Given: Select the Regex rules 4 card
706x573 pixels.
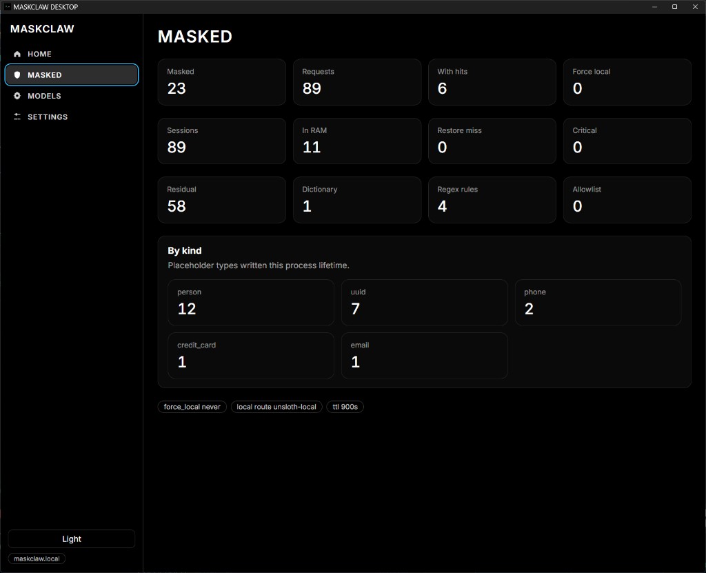Looking at the screenshot, I should [x=492, y=200].
